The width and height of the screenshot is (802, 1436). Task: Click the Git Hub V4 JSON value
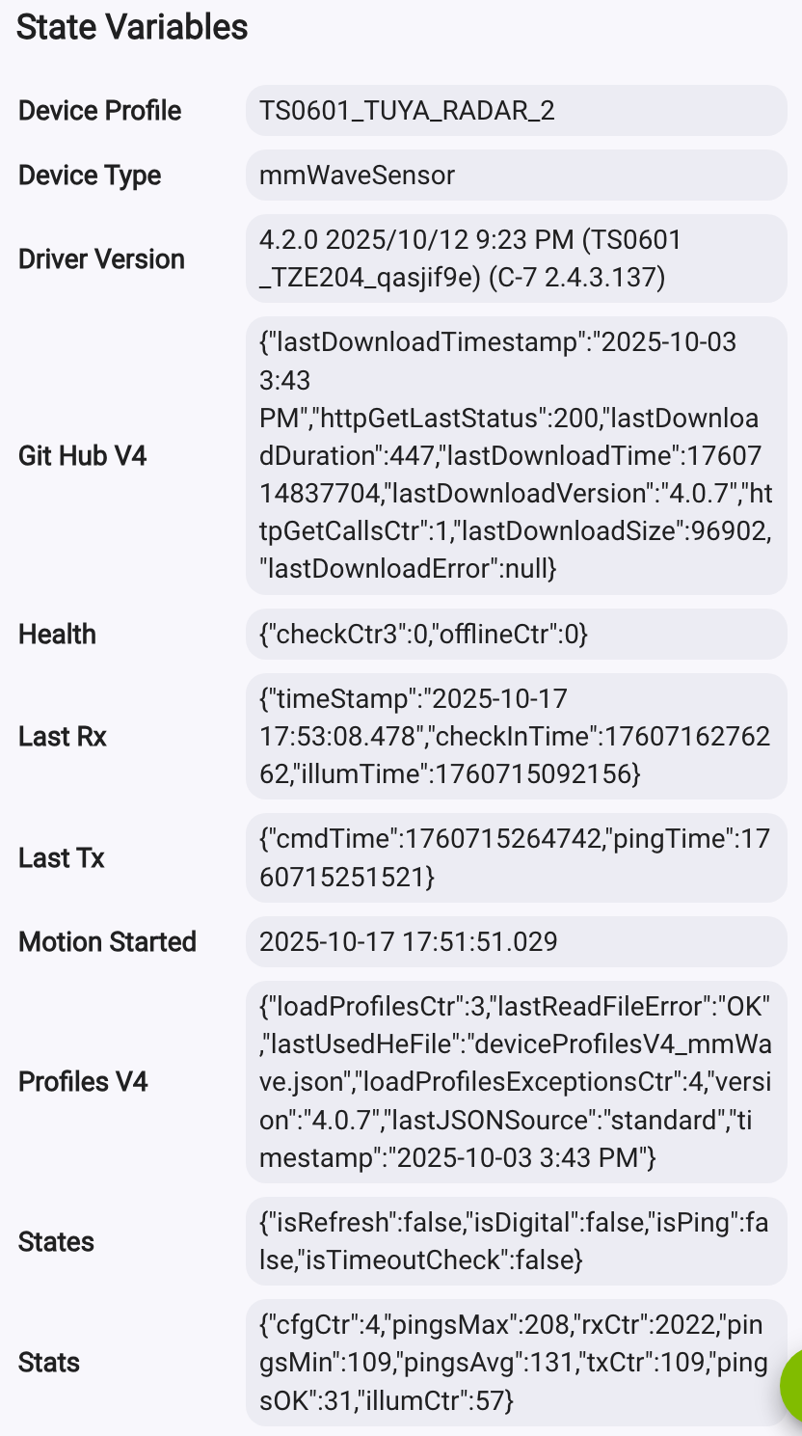[x=516, y=455]
